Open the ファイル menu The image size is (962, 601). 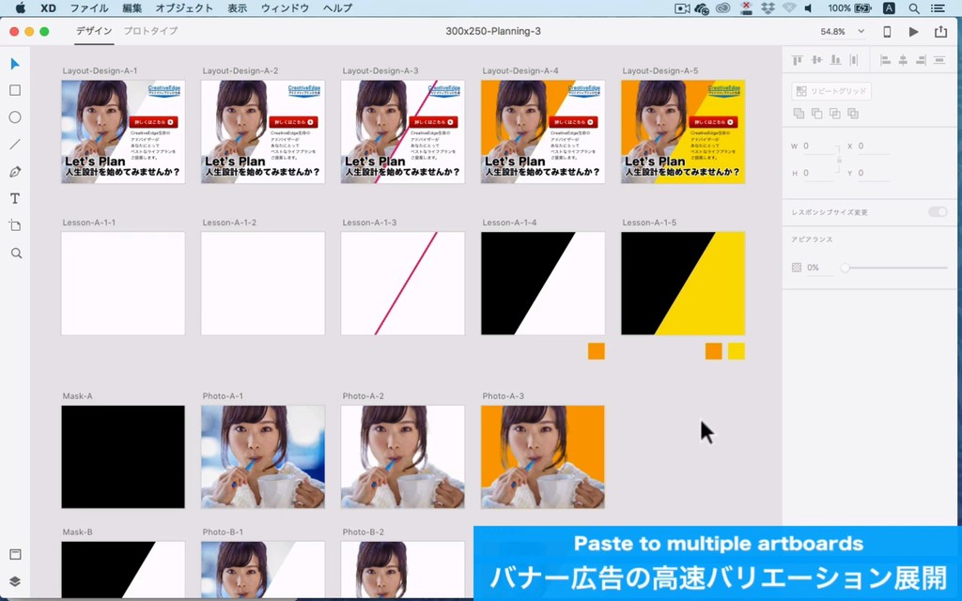pyautogui.click(x=89, y=8)
